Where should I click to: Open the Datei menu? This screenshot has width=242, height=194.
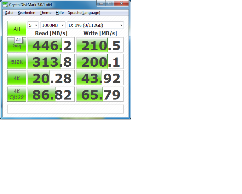[x=9, y=13]
